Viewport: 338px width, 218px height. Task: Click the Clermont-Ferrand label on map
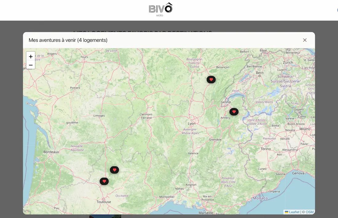(146, 116)
